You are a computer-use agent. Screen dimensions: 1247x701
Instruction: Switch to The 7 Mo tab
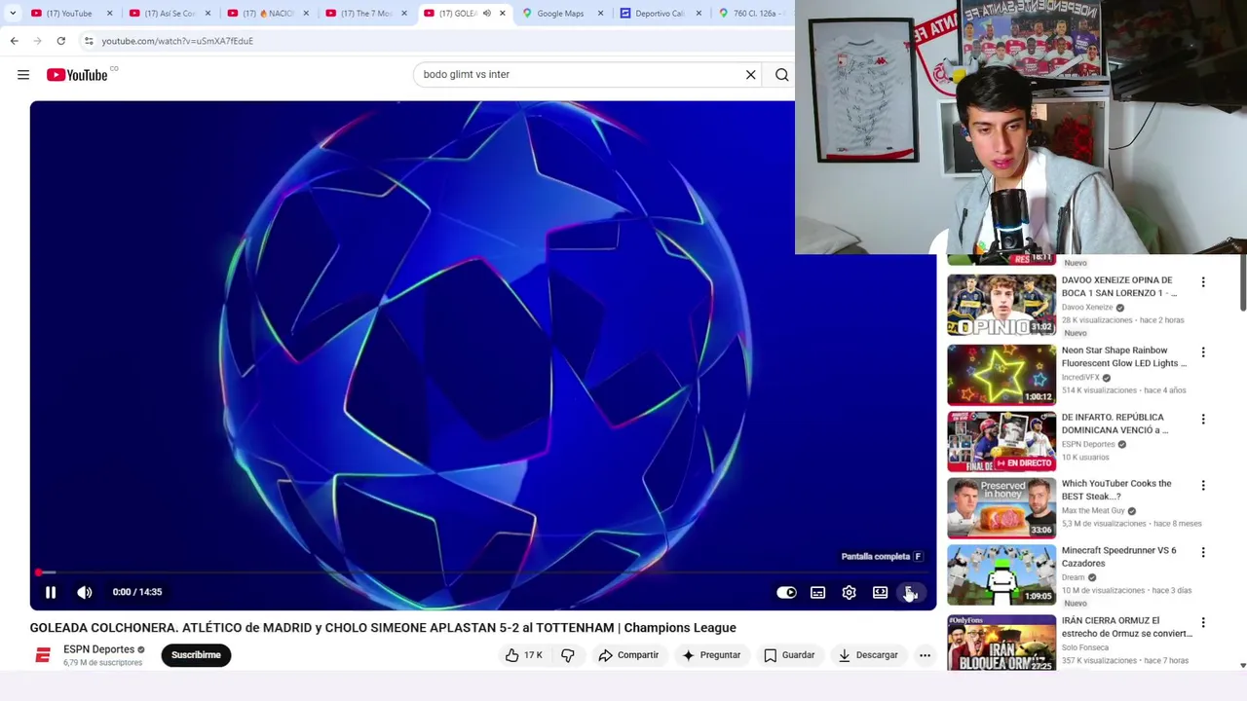click(x=366, y=14)
